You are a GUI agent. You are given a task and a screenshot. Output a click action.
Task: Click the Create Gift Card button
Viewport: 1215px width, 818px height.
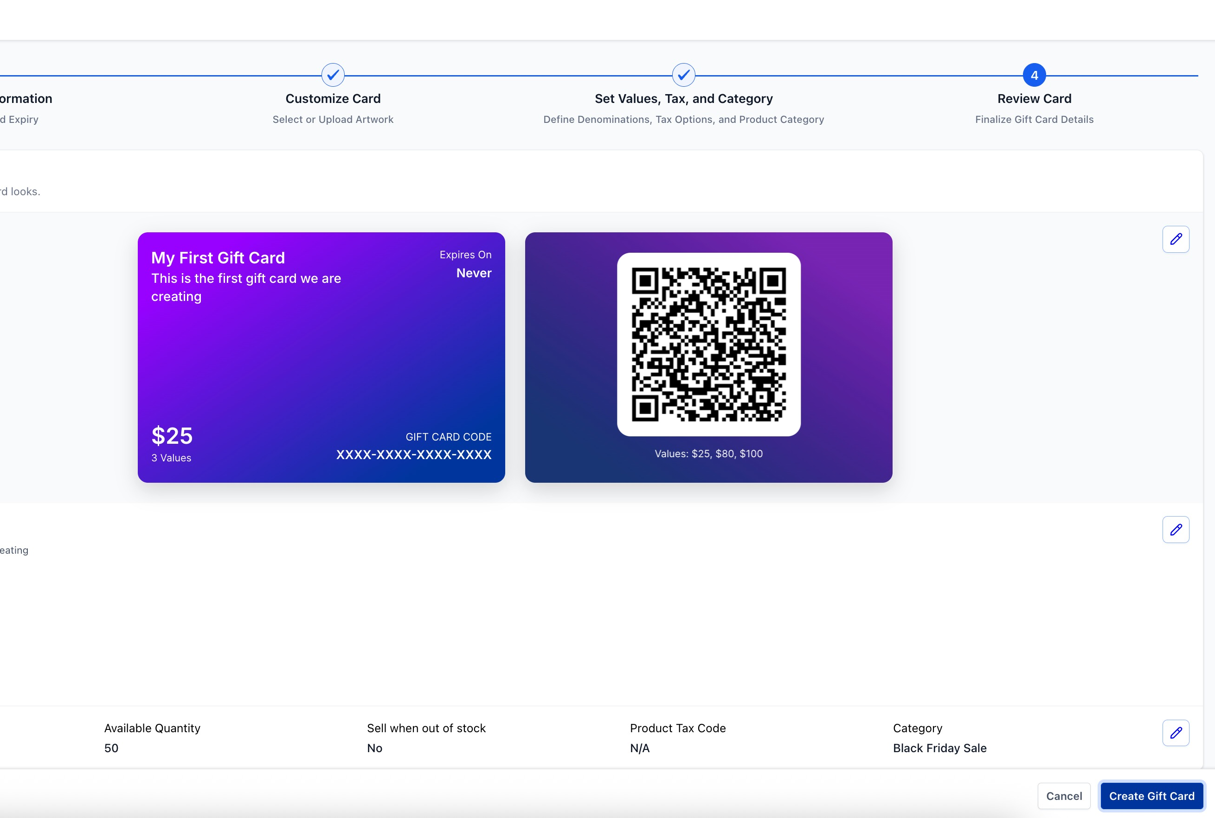[x=1151, y=796]
